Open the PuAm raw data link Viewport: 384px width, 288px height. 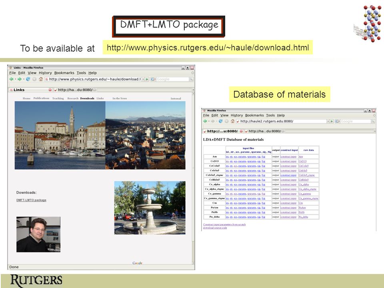302,208
